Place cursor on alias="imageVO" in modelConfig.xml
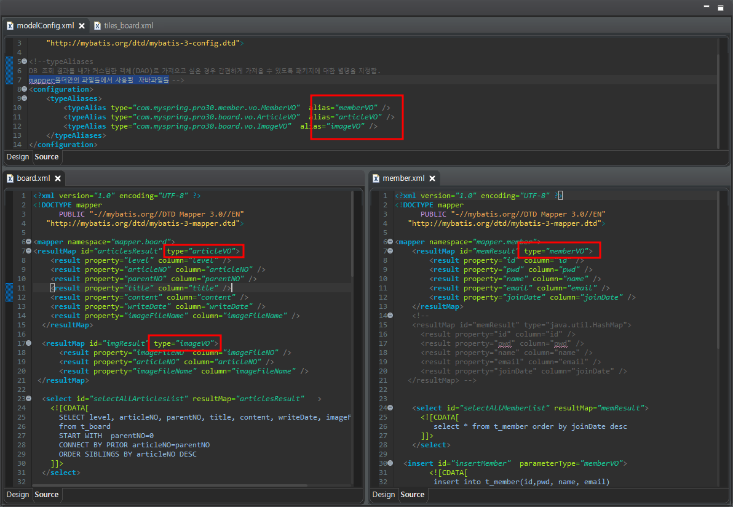Viewport: 733px width, 507px height. click(x=333, y=126)
